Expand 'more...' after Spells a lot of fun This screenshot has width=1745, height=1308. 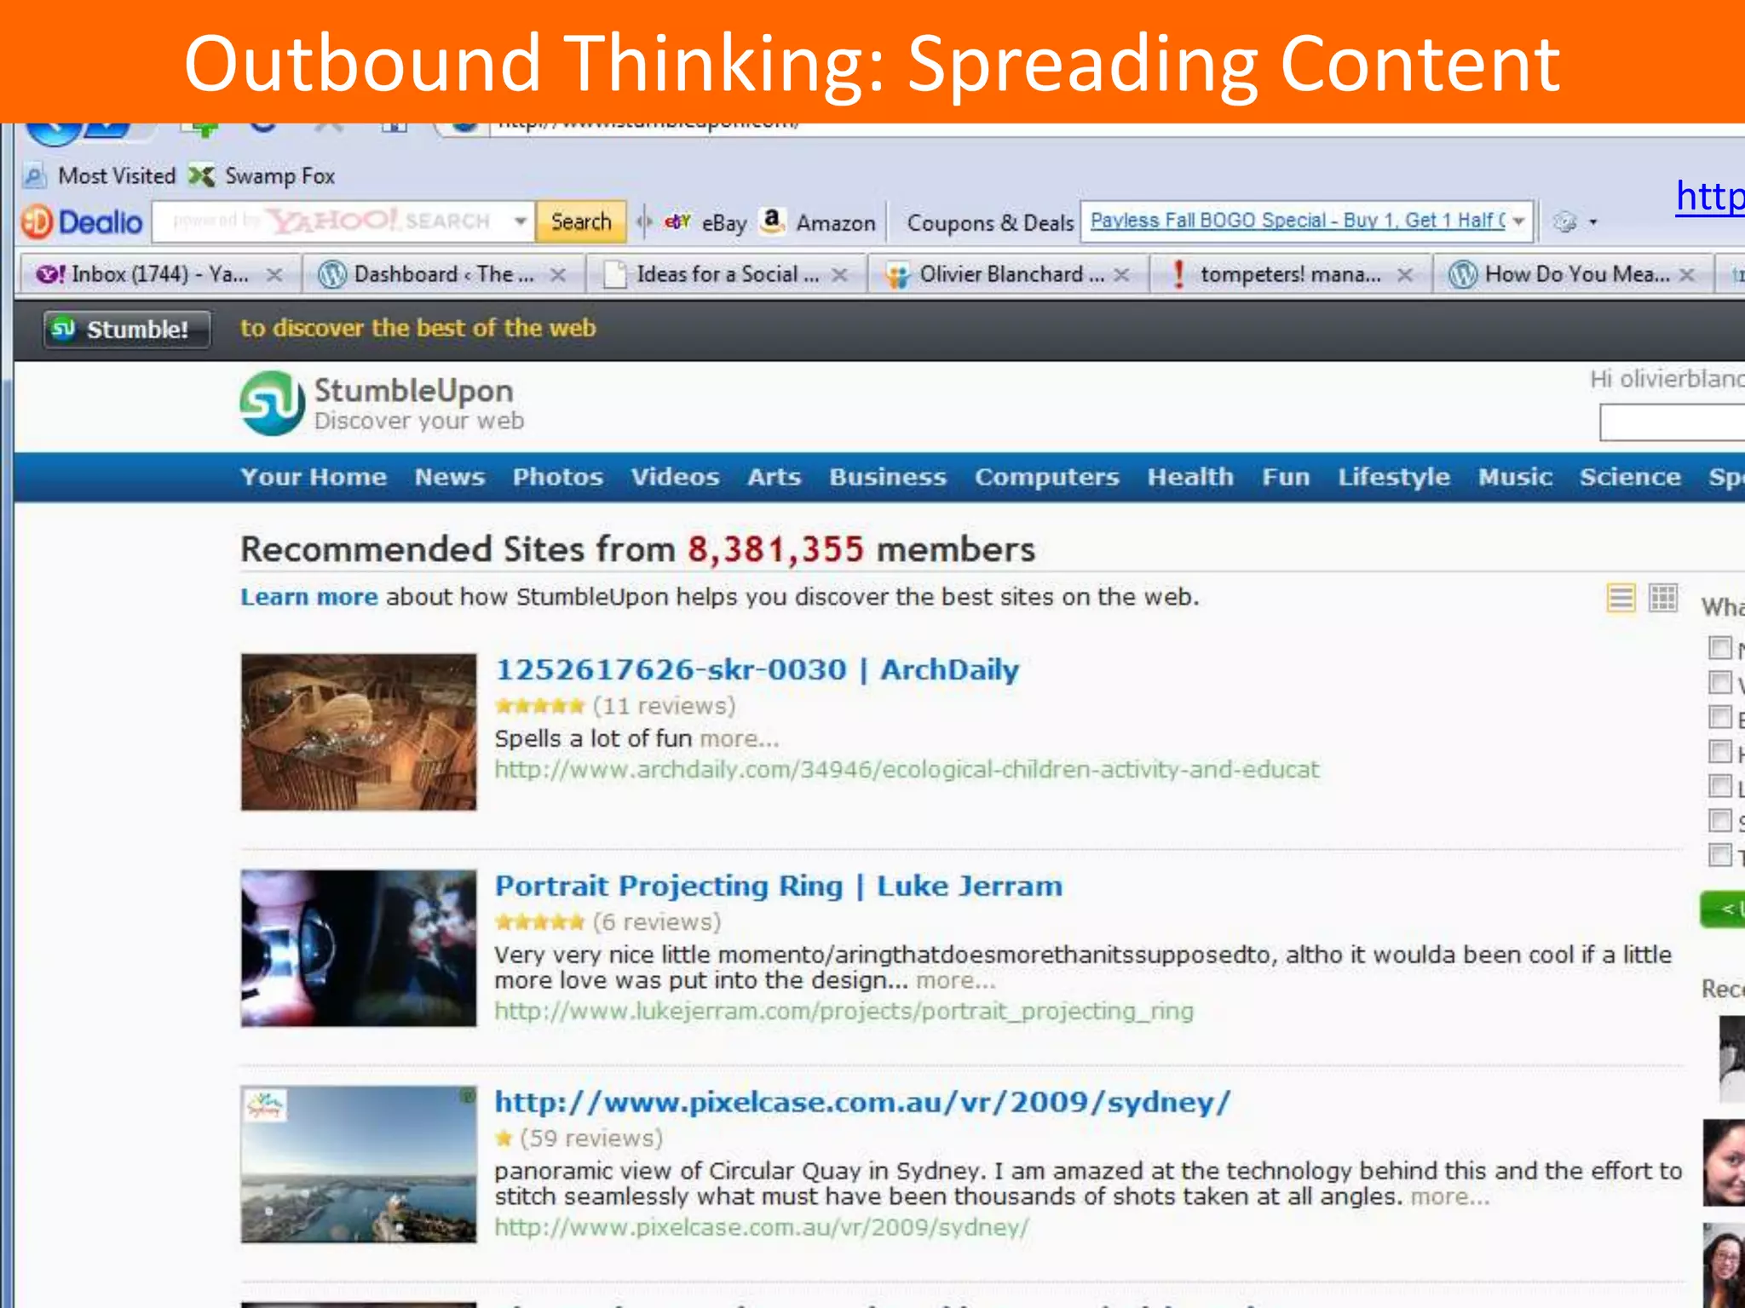(739, 738)
